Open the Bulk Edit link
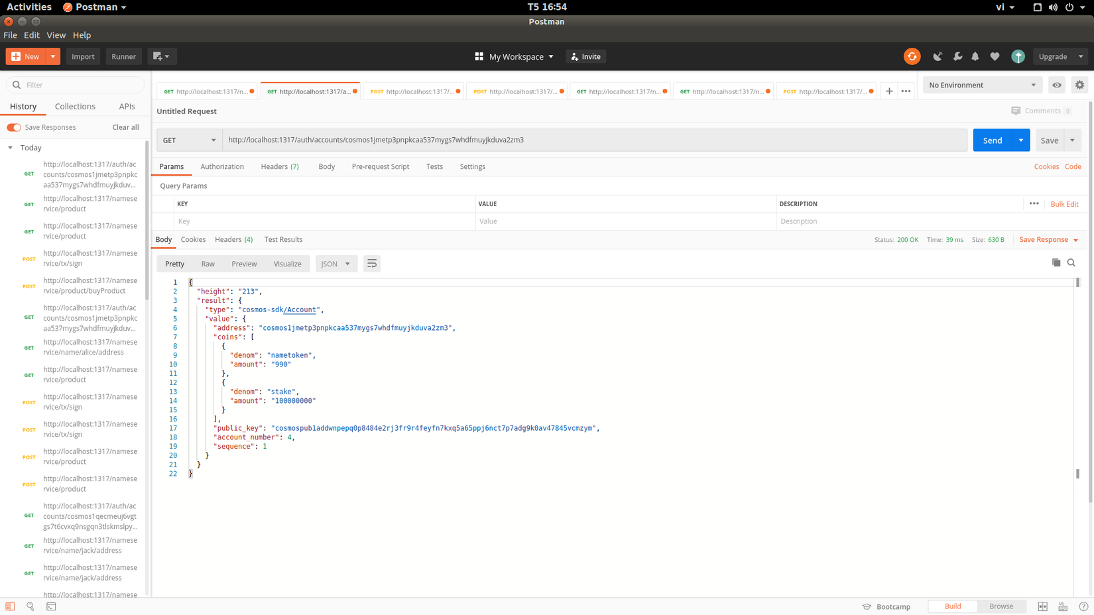 tap(1064, 204)
